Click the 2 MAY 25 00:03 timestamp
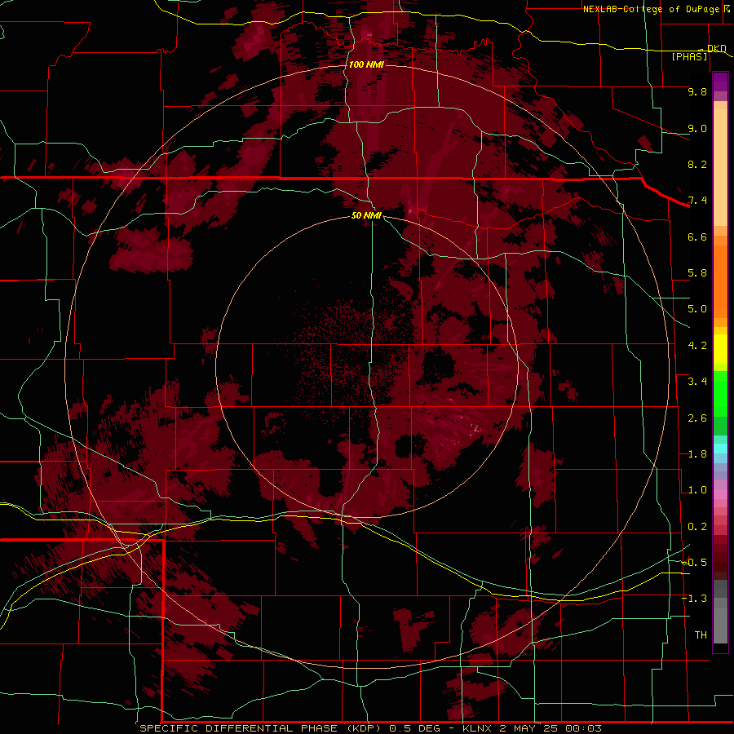Image resolution: width=734 pixels, height=734 pixels. pos(550,728)
